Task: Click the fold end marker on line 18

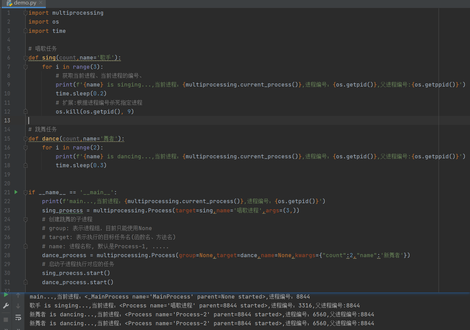Action: 25,166
